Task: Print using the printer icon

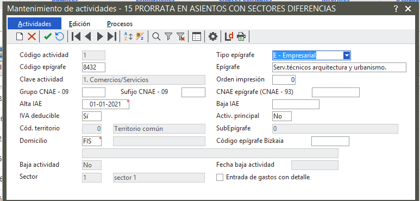Action: (x=241, y=36)
